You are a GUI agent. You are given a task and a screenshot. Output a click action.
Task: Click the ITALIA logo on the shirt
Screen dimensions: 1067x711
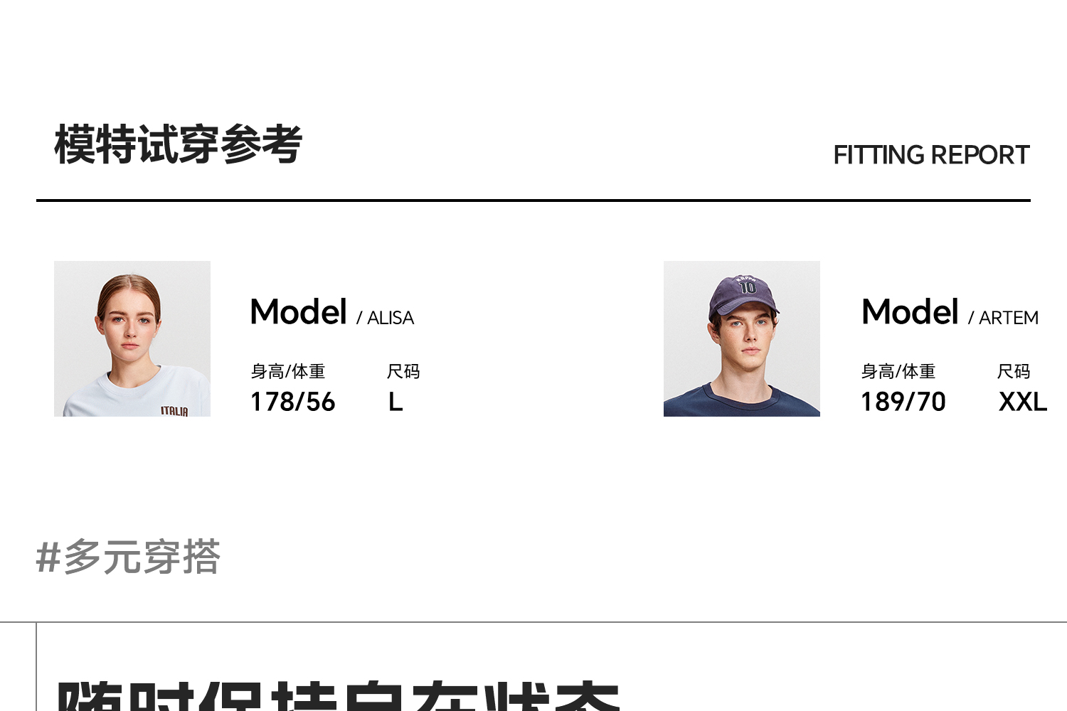(x=174, y=411)
